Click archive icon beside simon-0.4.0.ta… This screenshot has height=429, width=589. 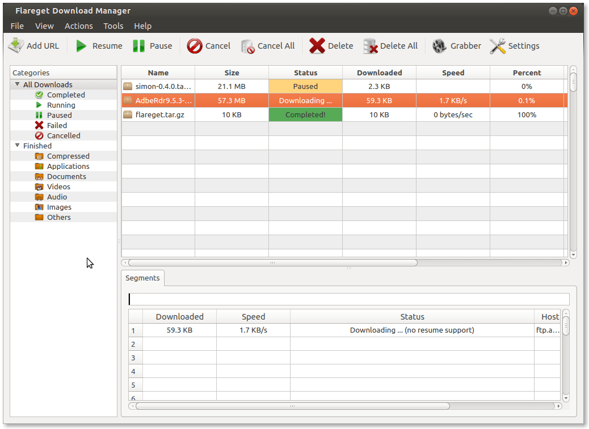coord(128,86)
